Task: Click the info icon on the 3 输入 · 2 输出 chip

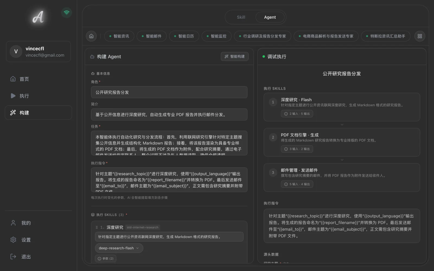Action: [x=286, y=149]
